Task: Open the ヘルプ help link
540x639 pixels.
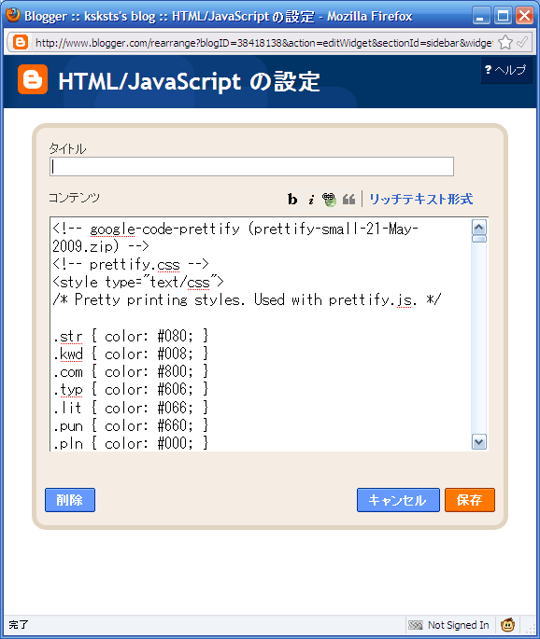Action: pos(505,70)
